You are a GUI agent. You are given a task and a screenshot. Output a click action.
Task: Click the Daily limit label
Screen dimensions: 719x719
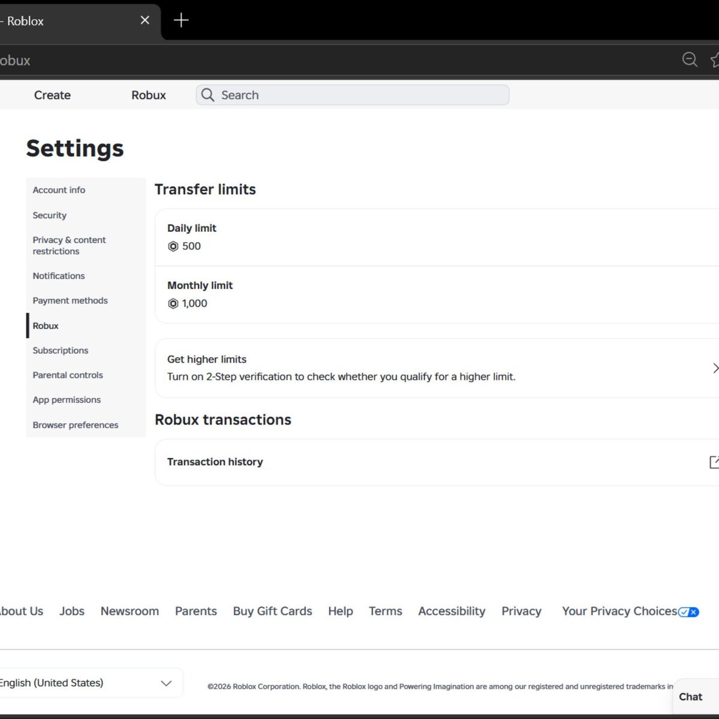pos(192,228)
